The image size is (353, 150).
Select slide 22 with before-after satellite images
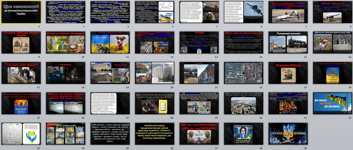244,73
